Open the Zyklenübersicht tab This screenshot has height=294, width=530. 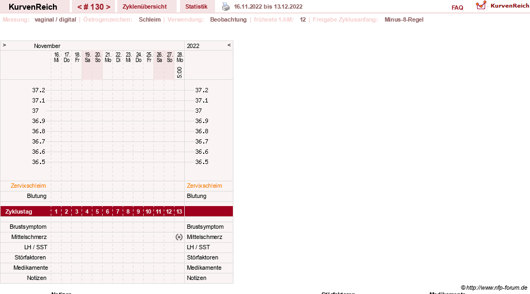point(145,6)
